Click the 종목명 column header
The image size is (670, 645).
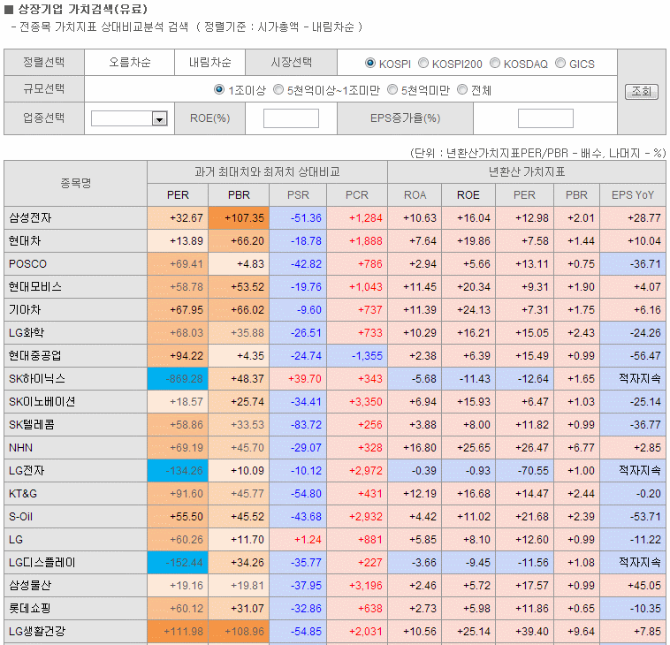point(76,183)
